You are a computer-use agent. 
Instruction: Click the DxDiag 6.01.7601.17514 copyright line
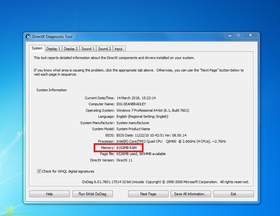point(165,182)
